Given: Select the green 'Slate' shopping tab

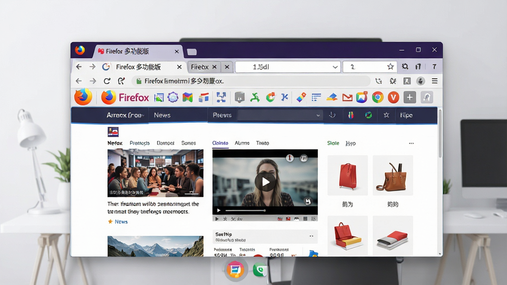Looking at the screenshot, I should 333,143.
